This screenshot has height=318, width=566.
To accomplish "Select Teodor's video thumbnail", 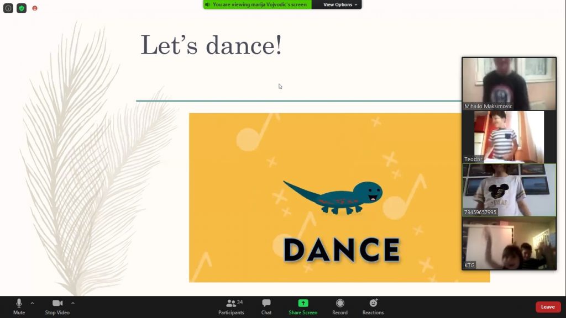I will coord(509,136).
